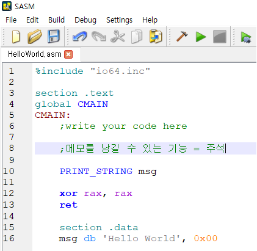Click the grey redo arrow icon
Screen dimensions: 257x251
tap(99, 37)
